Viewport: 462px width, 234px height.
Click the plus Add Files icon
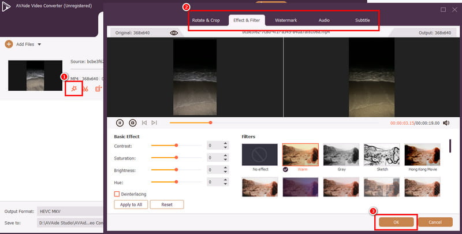coord(9,44)
